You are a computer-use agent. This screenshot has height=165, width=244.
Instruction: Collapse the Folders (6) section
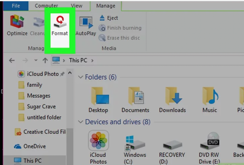[79, 77]
